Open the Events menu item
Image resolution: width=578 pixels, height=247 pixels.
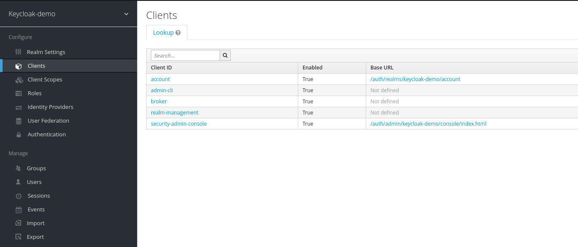click(36, 209)
